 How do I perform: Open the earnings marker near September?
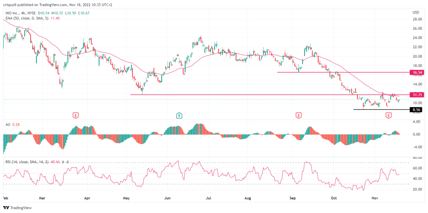[x=298, y=115]
